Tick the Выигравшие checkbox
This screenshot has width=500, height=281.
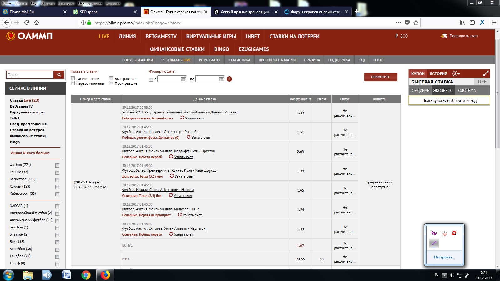111,78
